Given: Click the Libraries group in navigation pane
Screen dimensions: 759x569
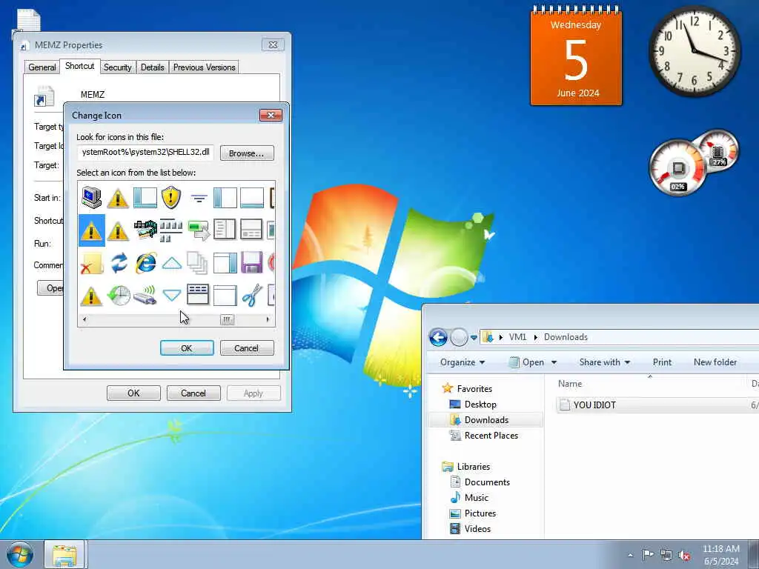Looking at the screenshot, I should pyautogui.click(x=474, y=467).
